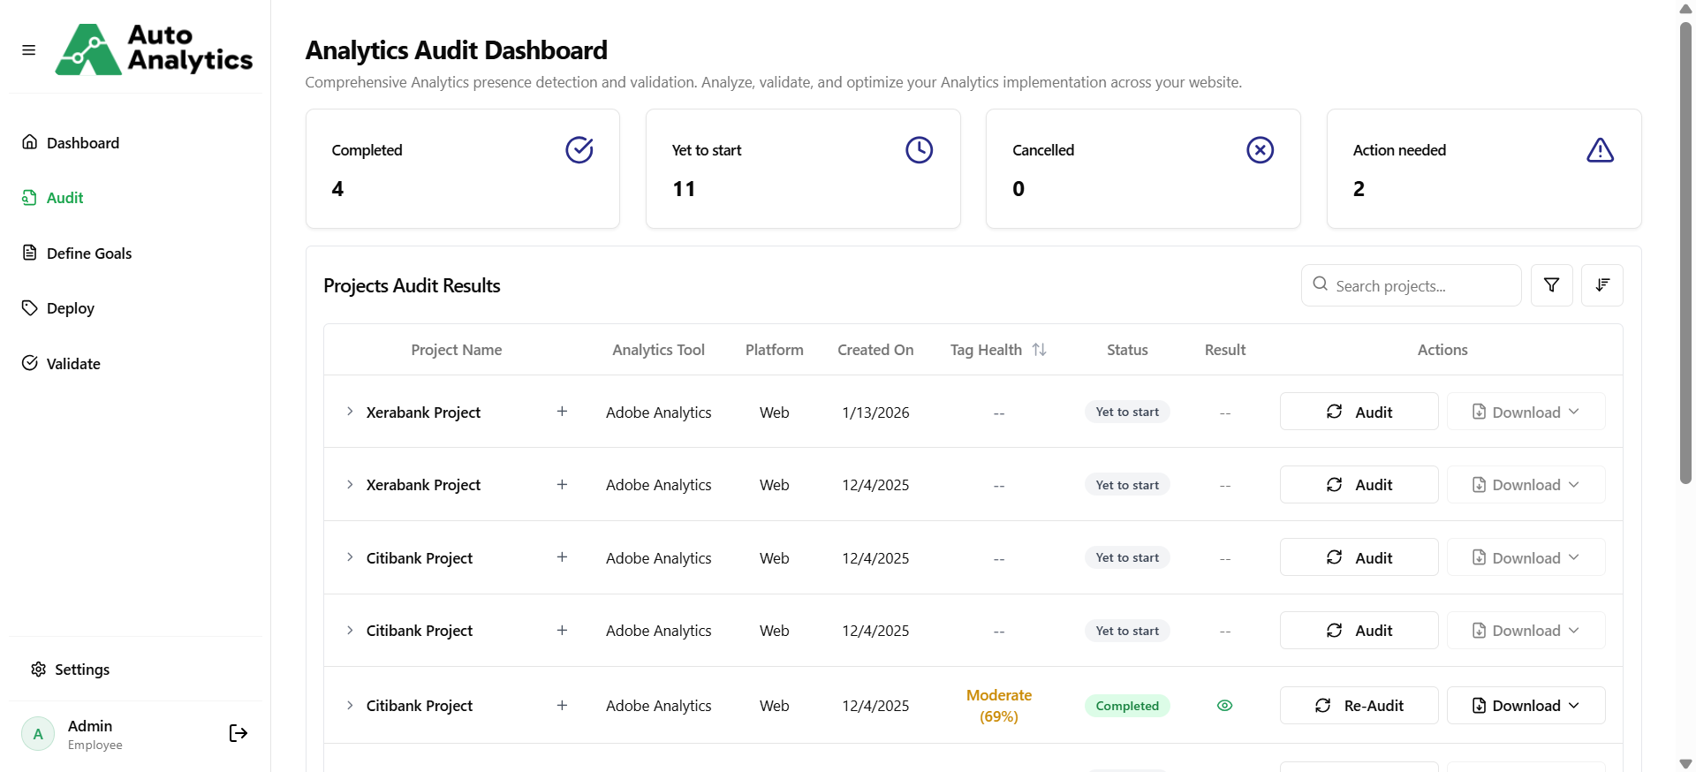1696x772 pixels.
Task: View result via the green eye icon
Action: coord(1224,706)
